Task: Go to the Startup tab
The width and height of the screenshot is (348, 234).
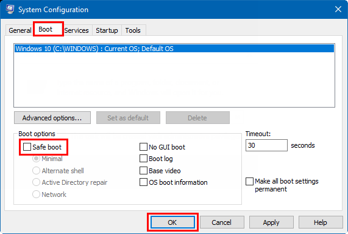Action: [107, 30]
